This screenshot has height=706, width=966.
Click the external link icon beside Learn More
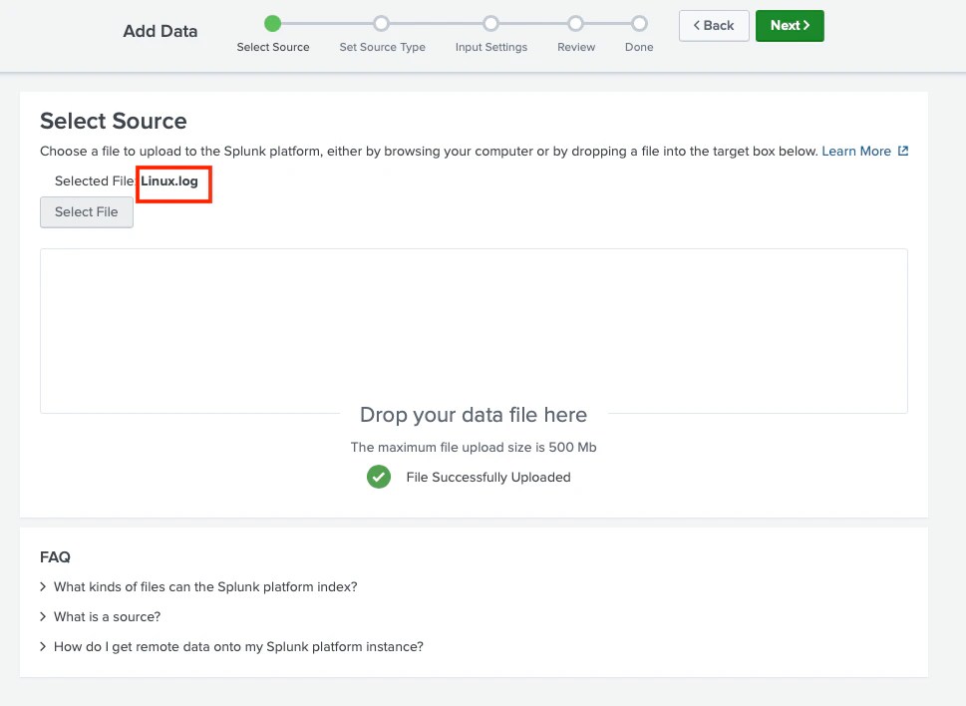tap(903, 151)
